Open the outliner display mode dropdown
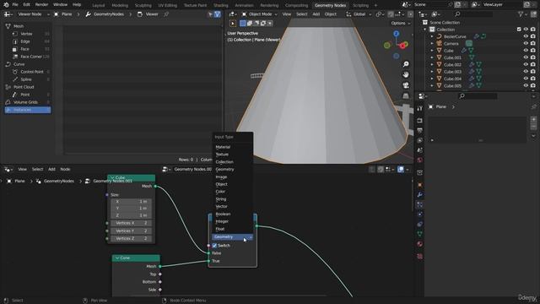 point(435,14)
